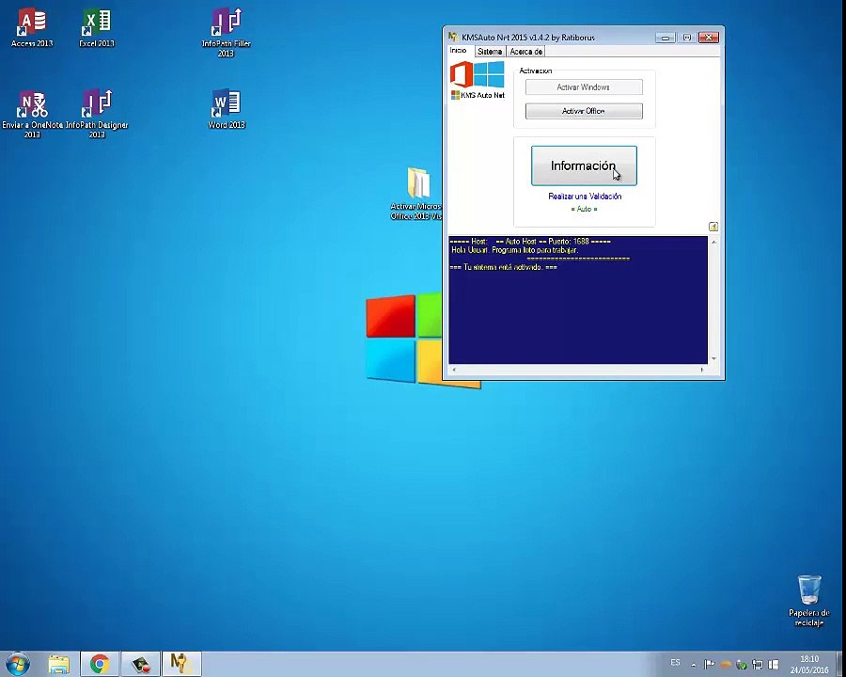Open the network tray icon
The width and height of the screenshot is (846, 677).
758,665
